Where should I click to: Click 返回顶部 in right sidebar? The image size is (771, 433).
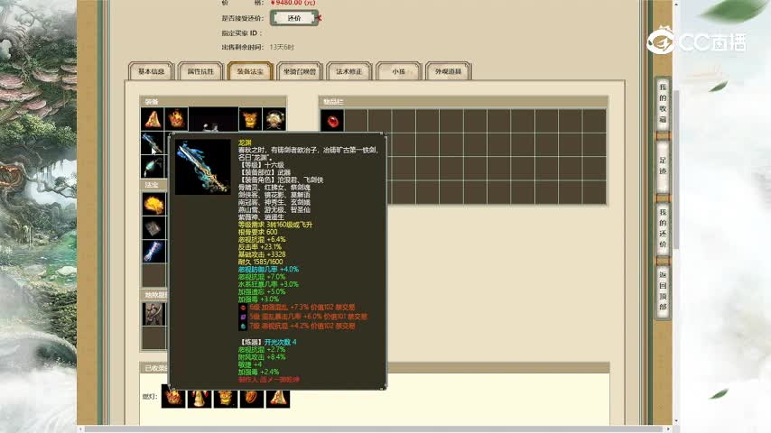(x=663, y=290)
